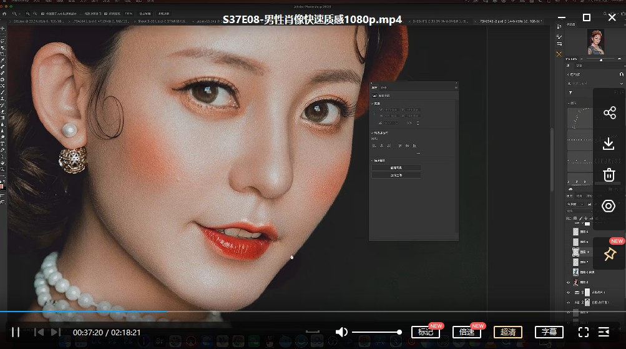The height and width of the screenshot is (349, 626).
Task: Expand the library search dropdown chevron
Action: point(621,84)
